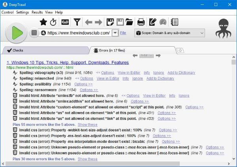This screenshot has height=167, width=237.
Task: Click the File link next to URL field
Action: (x=123, y=33)
